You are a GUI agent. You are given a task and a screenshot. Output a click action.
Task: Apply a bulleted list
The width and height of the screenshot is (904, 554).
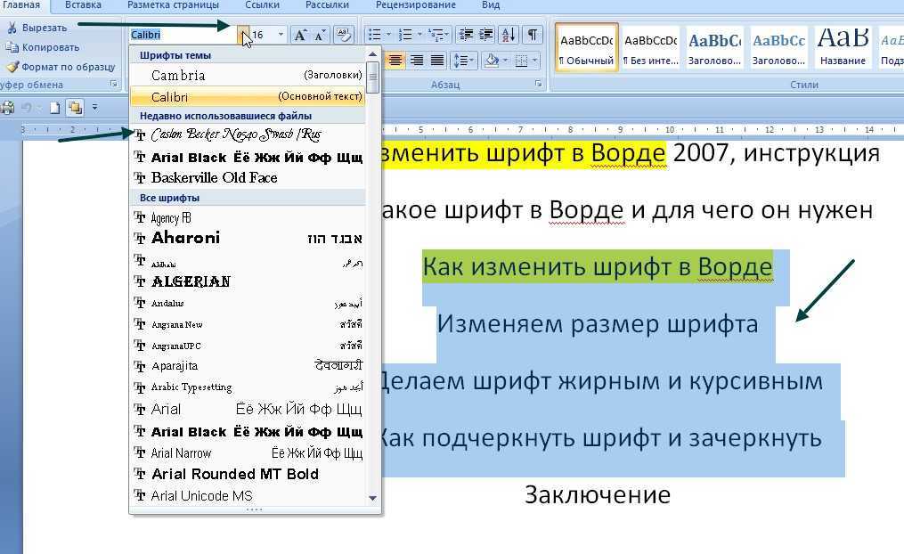coord(375,35)
